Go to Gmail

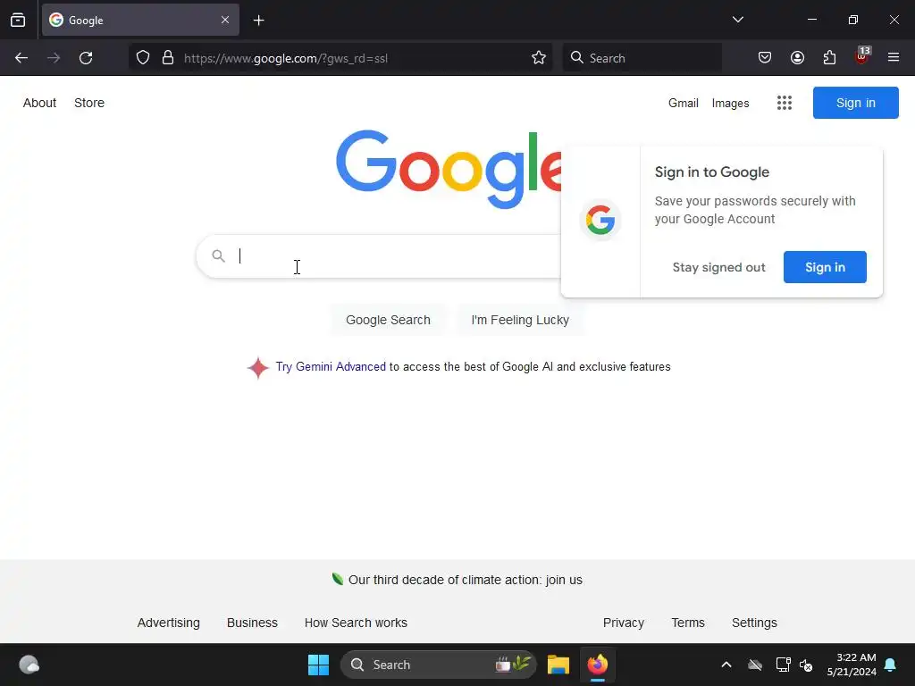[x=684, y=104]
